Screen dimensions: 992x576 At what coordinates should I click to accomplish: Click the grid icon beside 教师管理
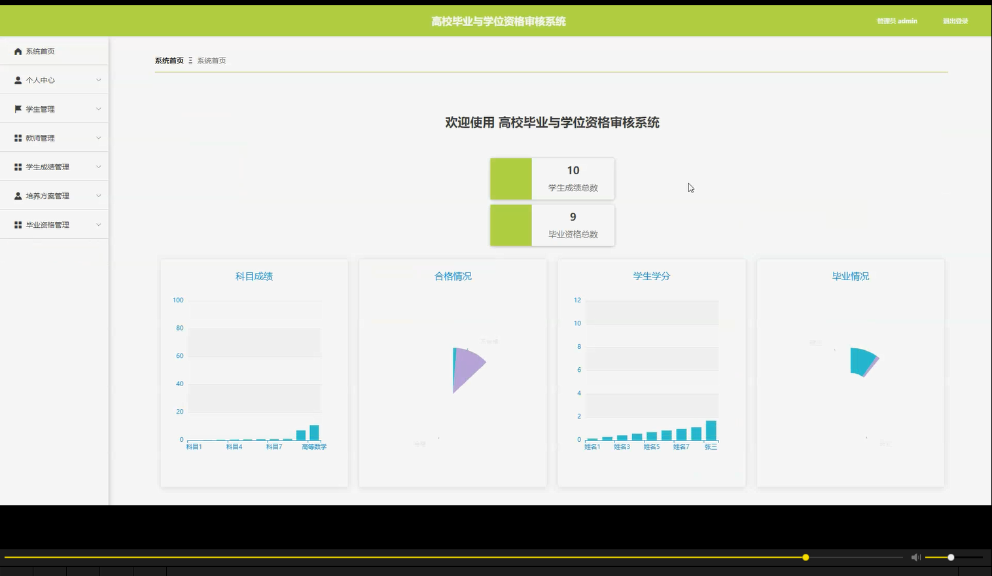pos(18,138)
